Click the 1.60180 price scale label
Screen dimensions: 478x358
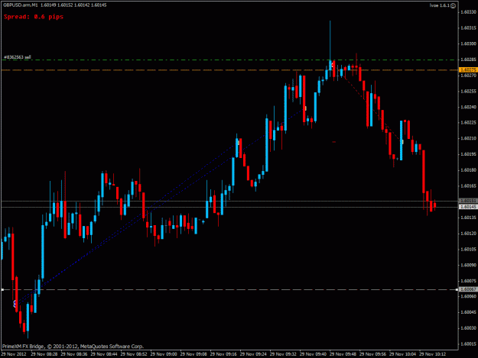(469, 170)
